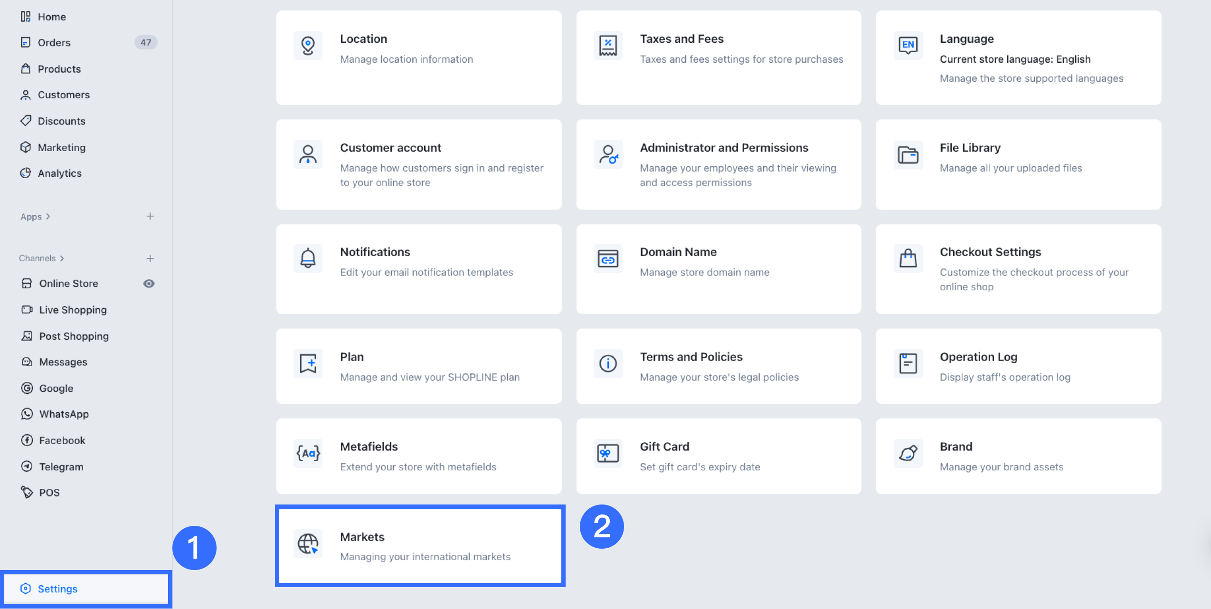This screenshot has height=609, width=1211.
Task: Click the Location pin icon
Action: click(x=308, y=46)
